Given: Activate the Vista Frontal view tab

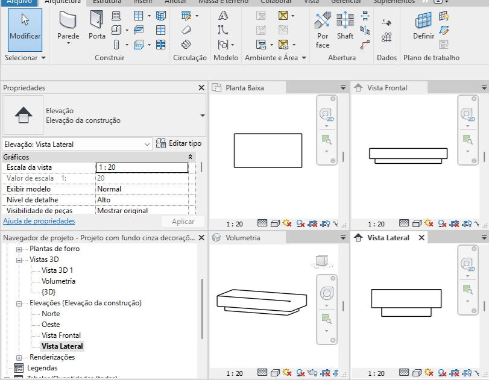Looking at the screenshot, I should (387, 88).
